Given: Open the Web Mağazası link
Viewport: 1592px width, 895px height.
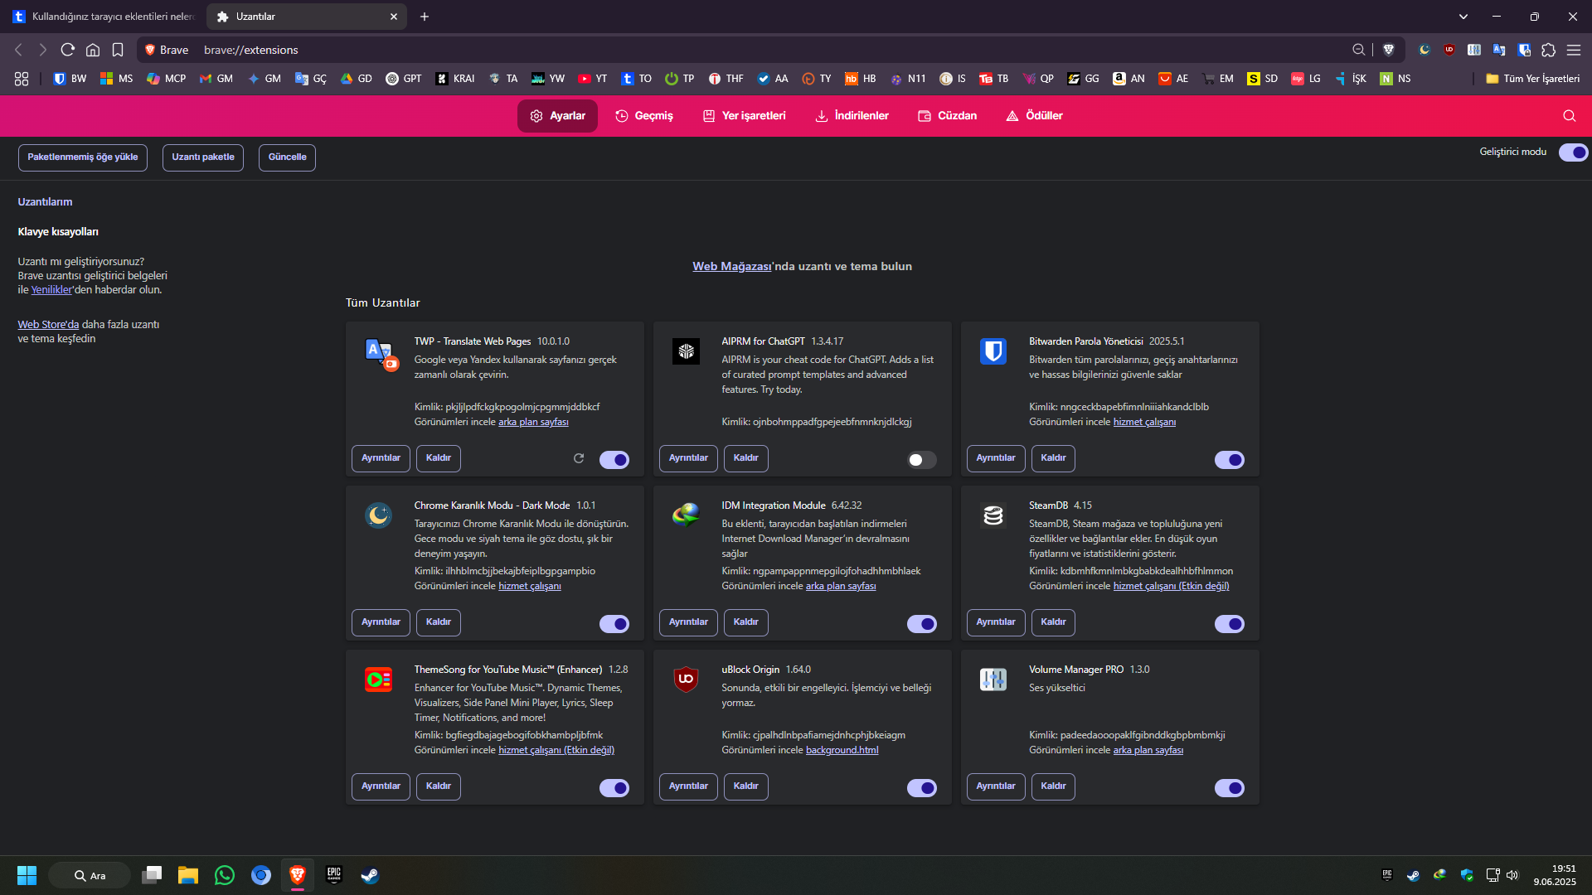Looking at the screenshot, I should pos(731,267).
